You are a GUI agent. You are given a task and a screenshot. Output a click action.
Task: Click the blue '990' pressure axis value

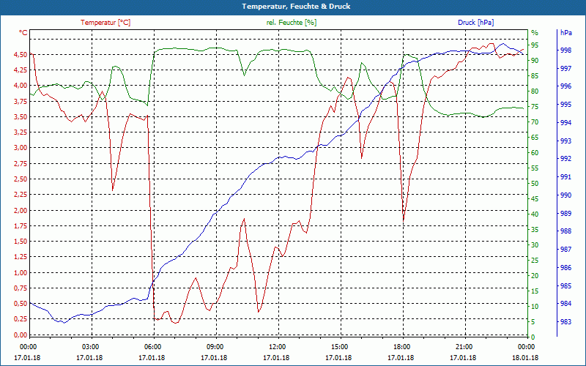pos(565,195)
